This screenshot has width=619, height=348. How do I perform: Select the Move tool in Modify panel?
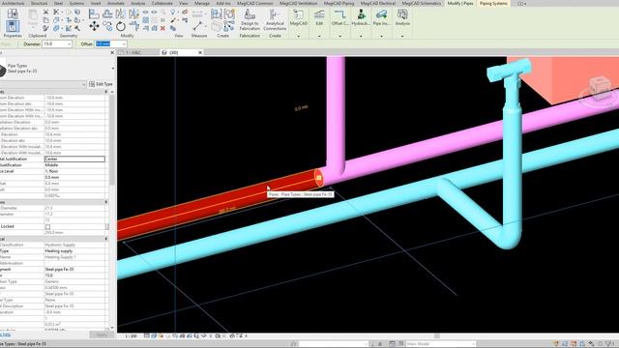tap(94, 26)
